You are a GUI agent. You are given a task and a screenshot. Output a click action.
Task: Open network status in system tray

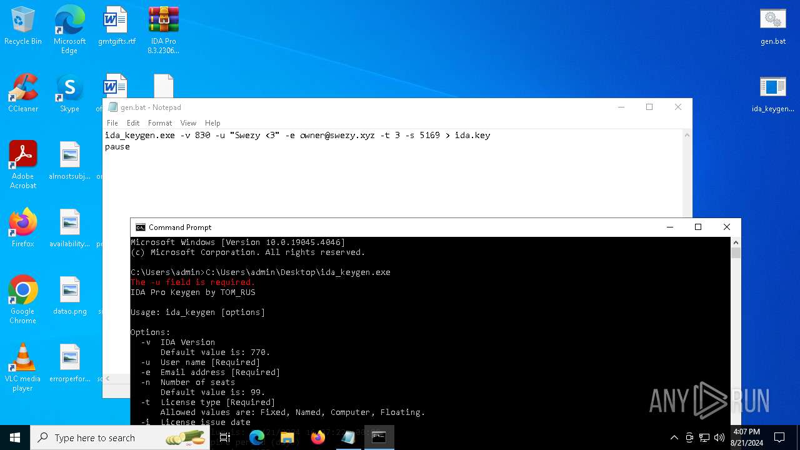tap(704, 437)
